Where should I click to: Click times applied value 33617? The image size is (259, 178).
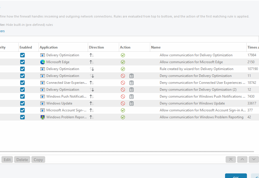point(252,103)
